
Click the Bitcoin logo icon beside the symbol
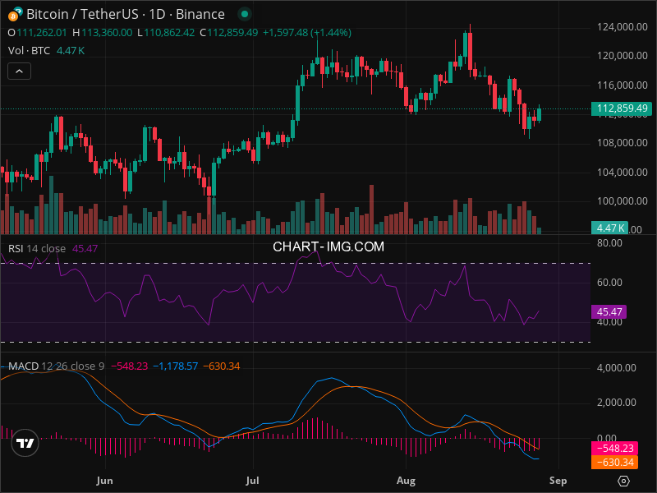pyautogui.click(x=14, y=14)
